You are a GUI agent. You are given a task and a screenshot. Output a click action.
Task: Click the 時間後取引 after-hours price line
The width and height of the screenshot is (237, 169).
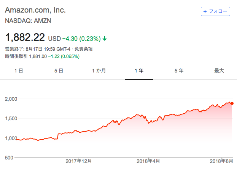click(x=42, y=56)
